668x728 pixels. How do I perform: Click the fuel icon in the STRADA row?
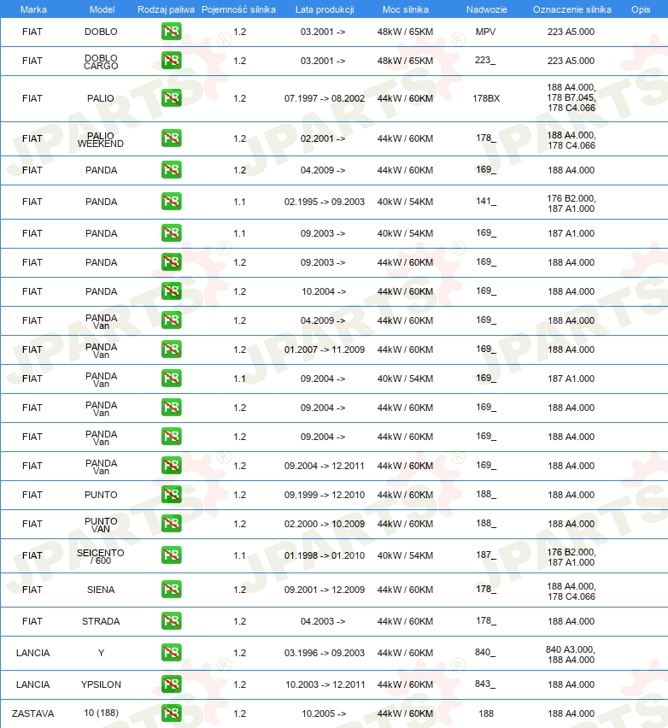172,620
